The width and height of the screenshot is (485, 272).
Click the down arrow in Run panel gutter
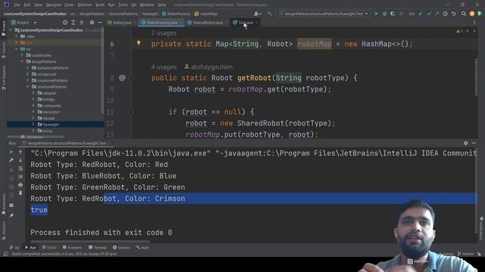[x=20, y=160]
